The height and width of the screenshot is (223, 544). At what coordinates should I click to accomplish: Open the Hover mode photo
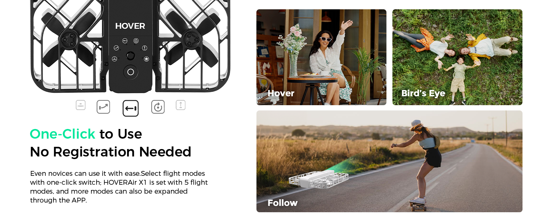[321, 57]
